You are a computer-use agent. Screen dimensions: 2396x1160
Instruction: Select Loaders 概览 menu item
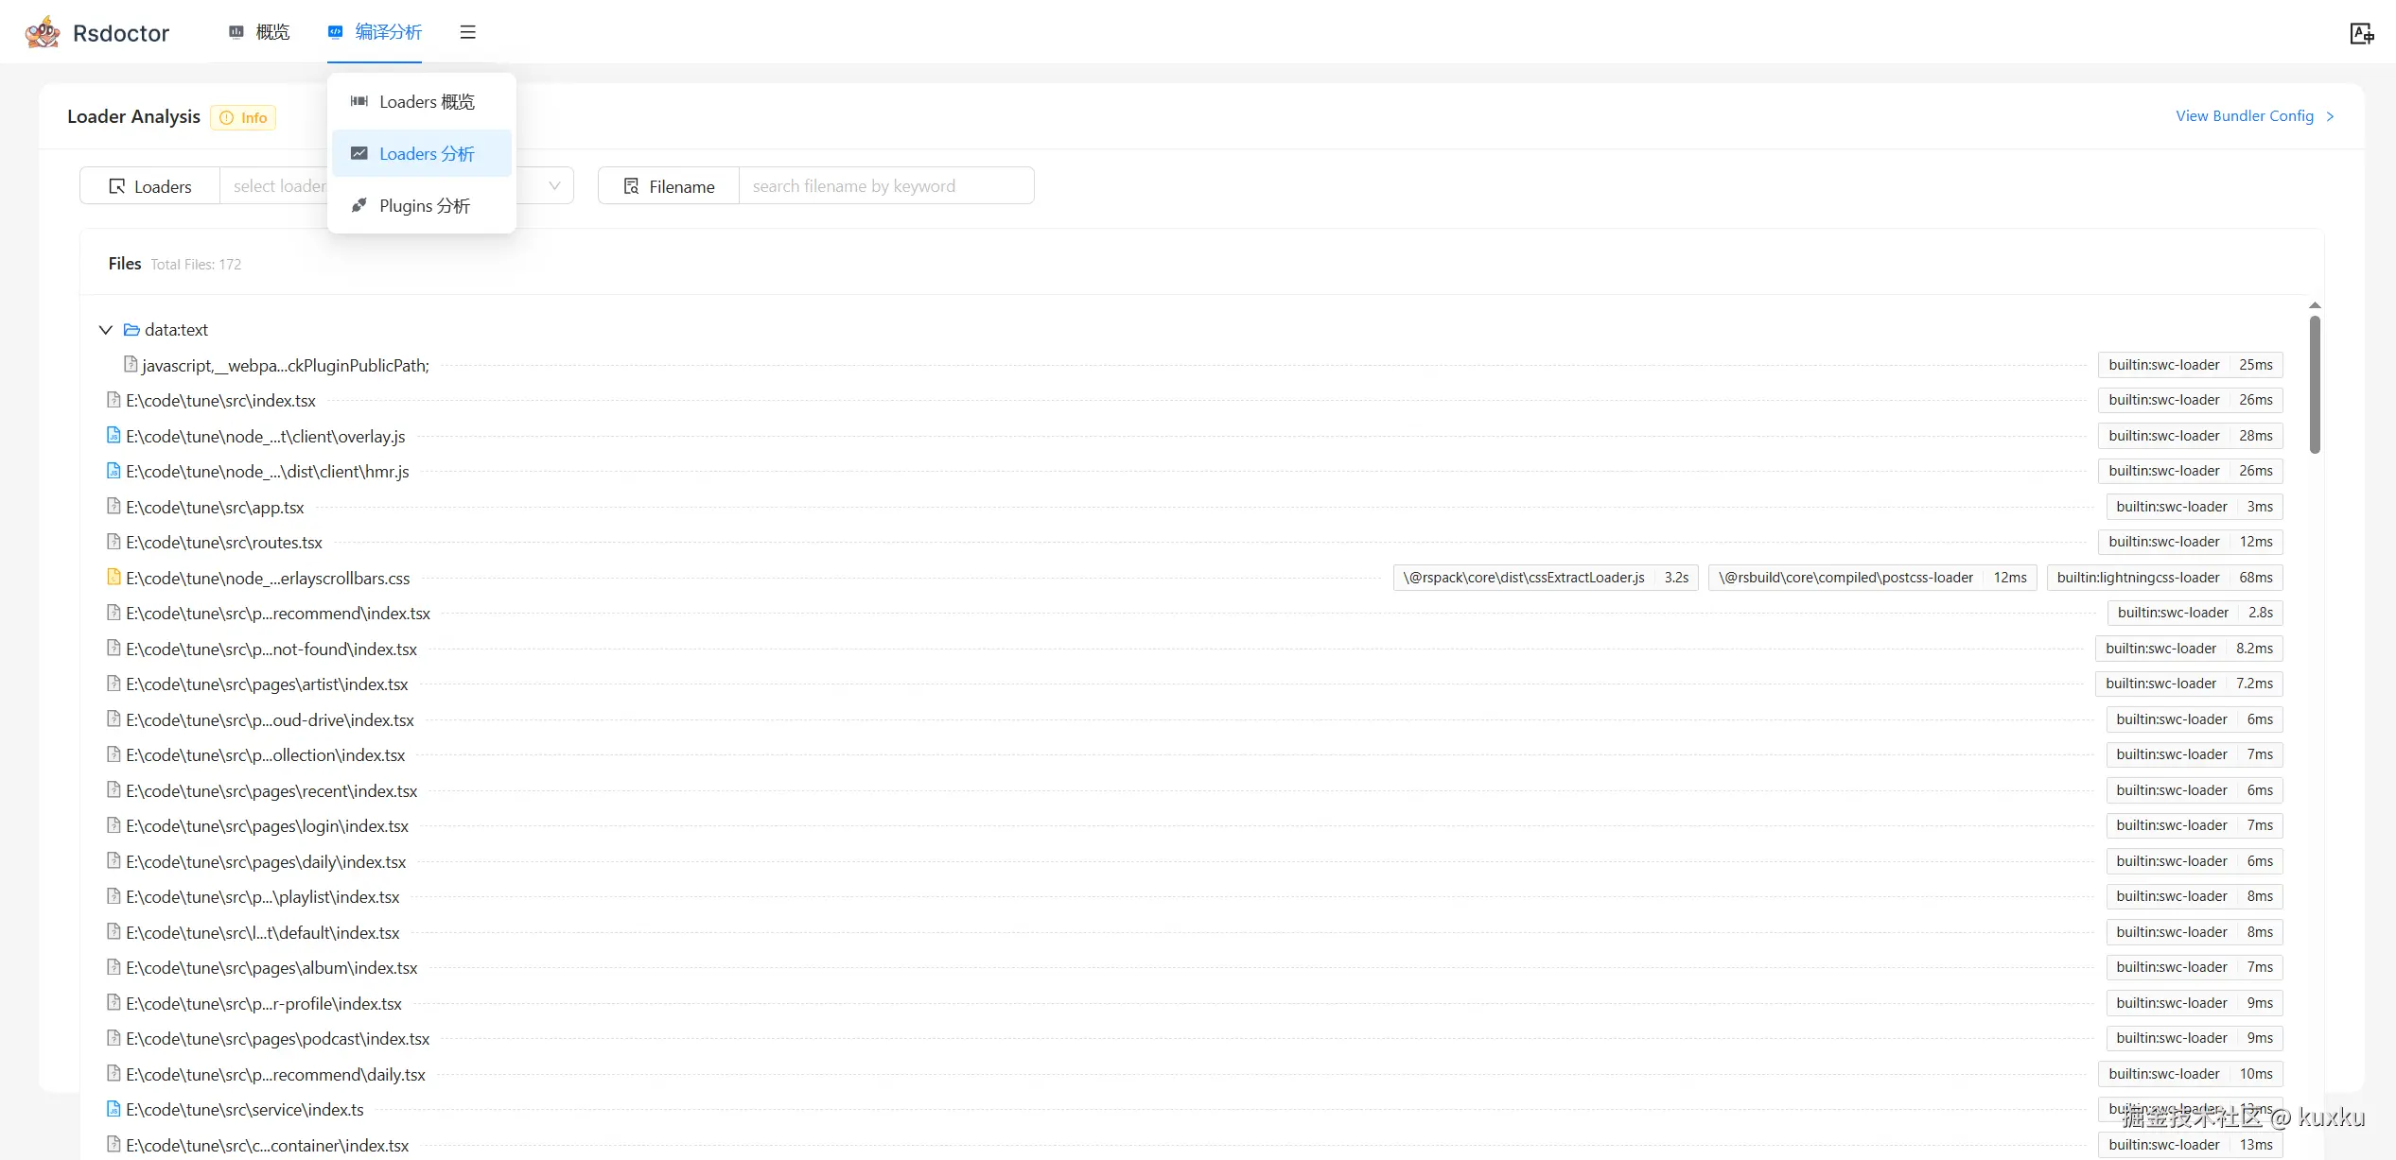pyautogui.click(x=426, y=102)
